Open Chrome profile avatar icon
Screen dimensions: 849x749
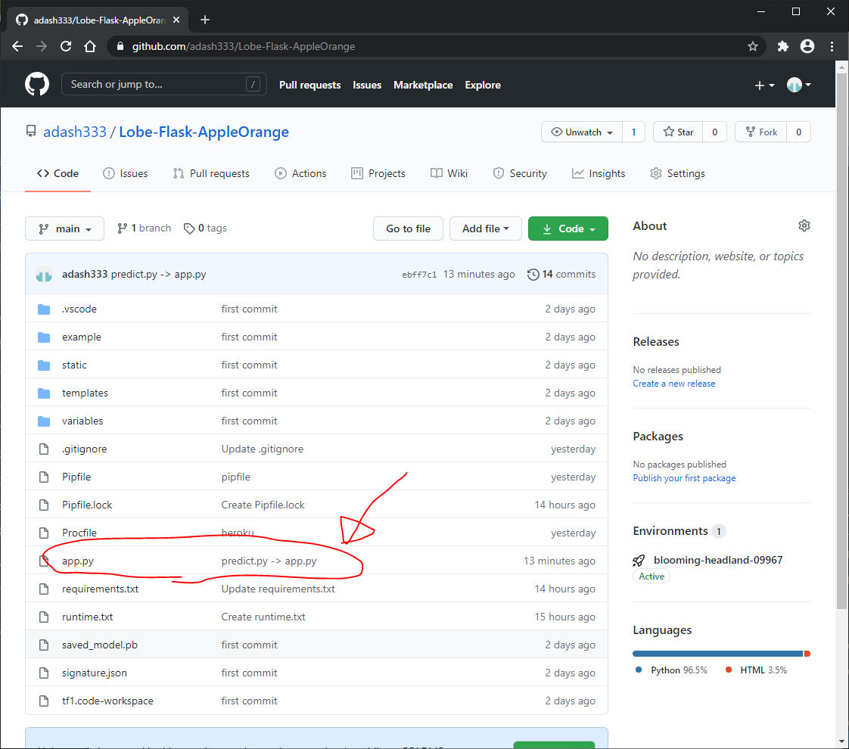pos(807,47)
